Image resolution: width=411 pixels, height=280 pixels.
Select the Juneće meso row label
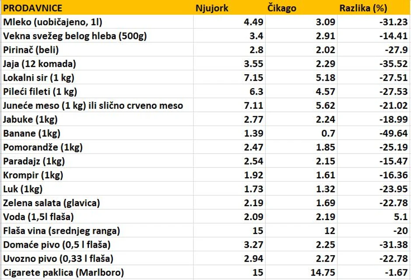click(93, 106)
